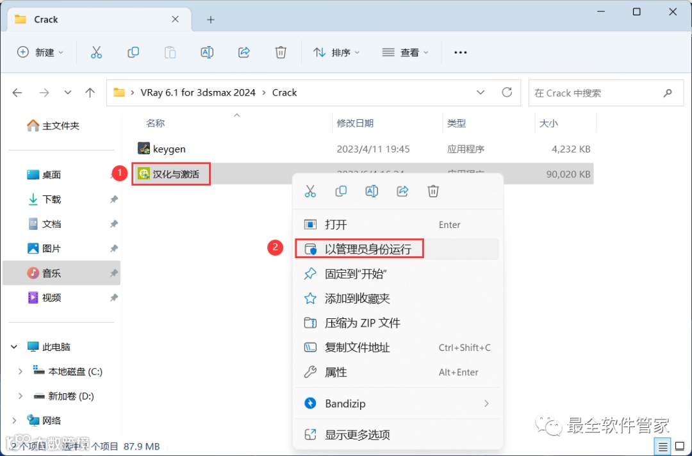Image resolution: width=692 pixels, height=456 pixels.
Task: Sort by 修改日期 column header
Action: (x=355, y=123)
